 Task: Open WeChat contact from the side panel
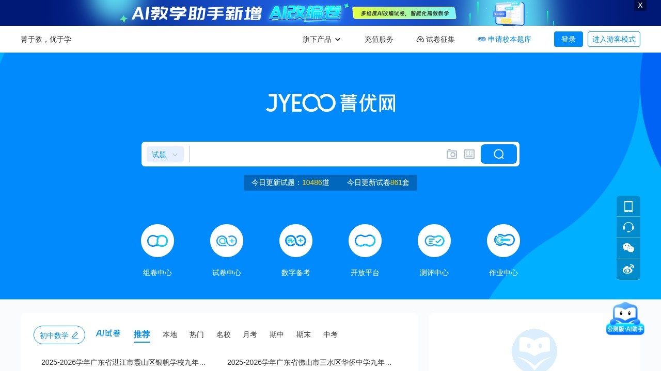628,248
